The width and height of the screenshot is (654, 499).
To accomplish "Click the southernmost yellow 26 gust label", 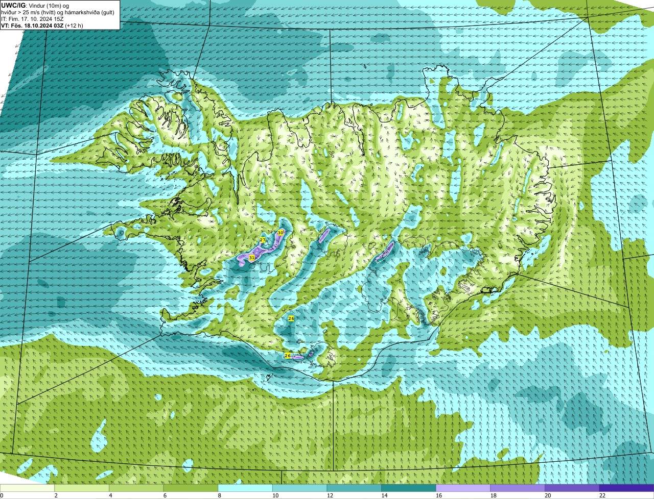I will click(x=288, y=356).
